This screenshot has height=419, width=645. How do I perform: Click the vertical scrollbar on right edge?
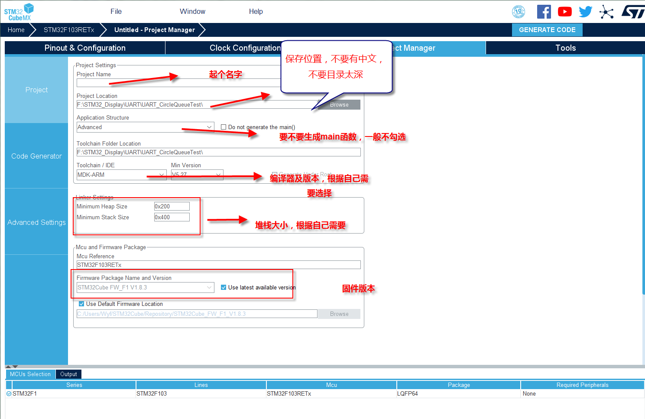[x=643, y=175]
